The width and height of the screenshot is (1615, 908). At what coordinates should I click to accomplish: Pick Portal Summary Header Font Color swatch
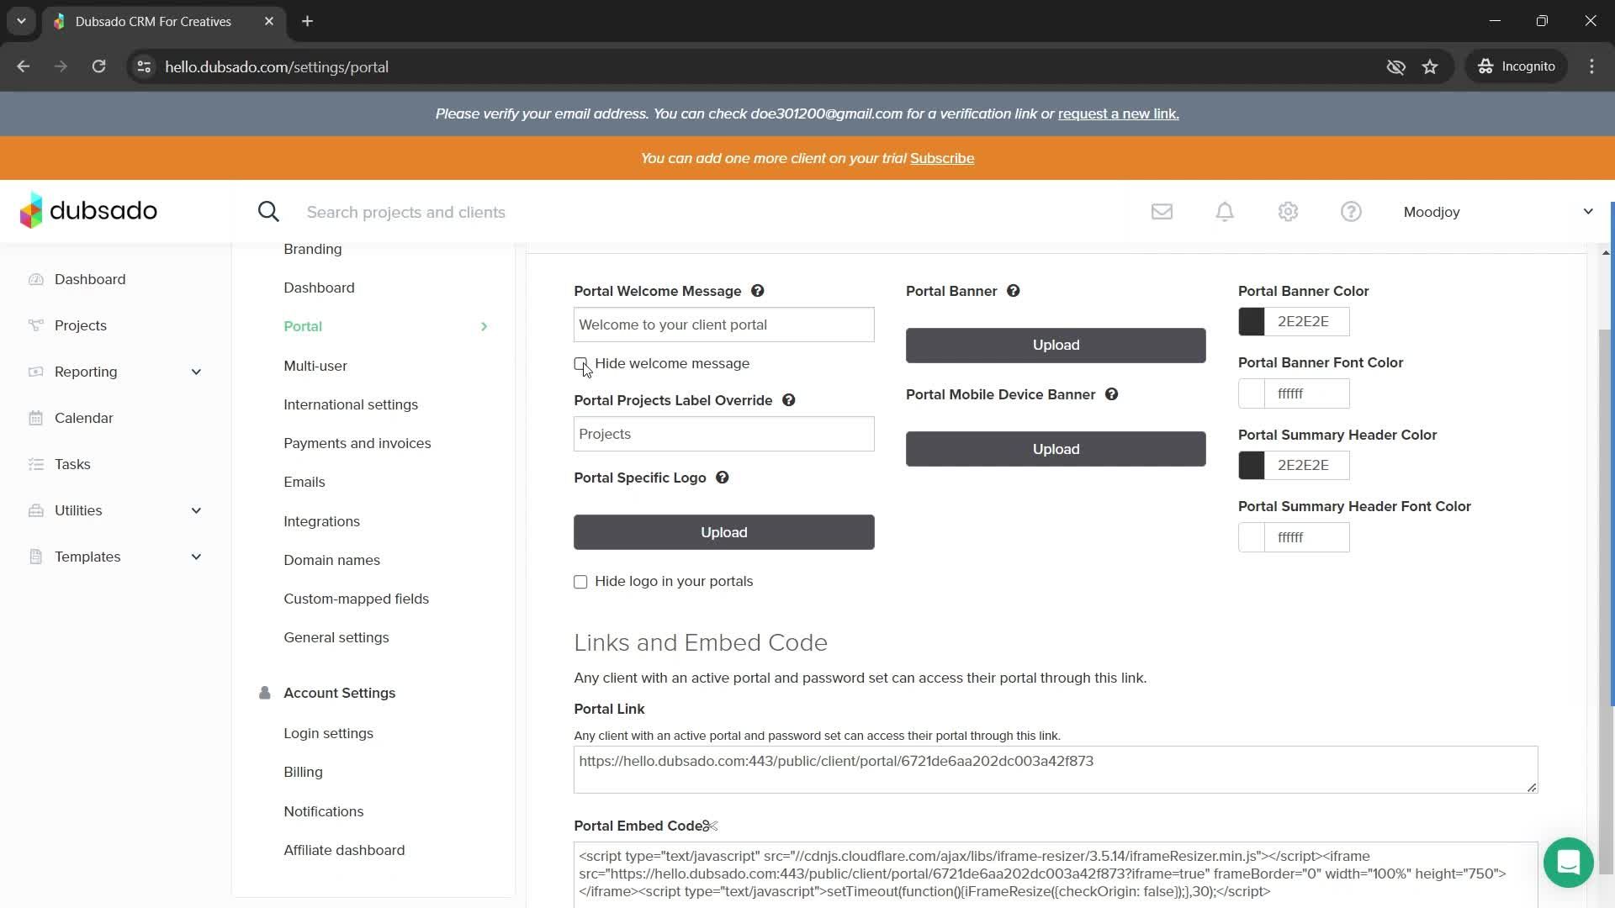click(x=1252, y=537)
